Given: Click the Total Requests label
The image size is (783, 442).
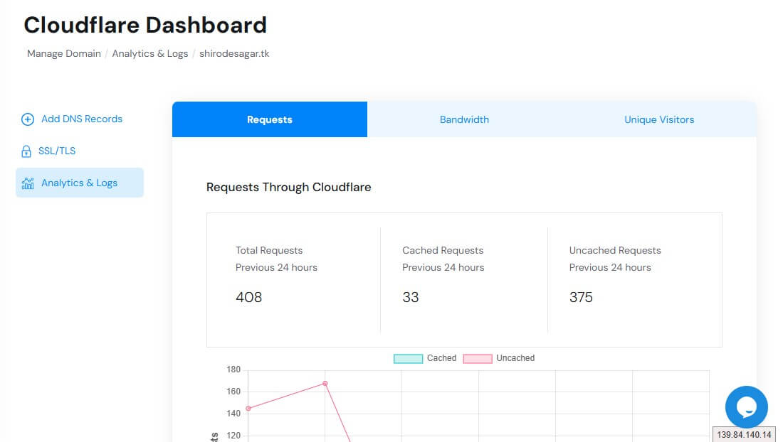Looking at the screenshot, I should point(269,250).
